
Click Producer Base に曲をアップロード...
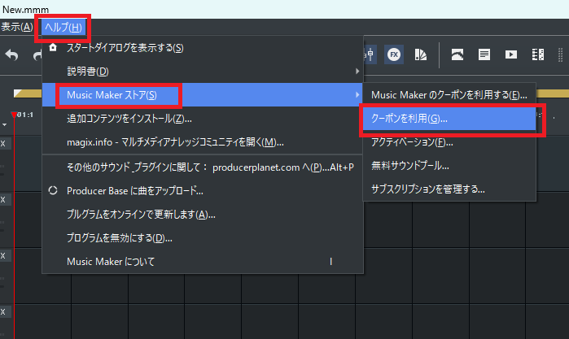134,191
